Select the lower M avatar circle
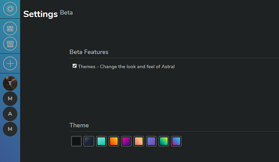The image size is (279, 162). (10, 129)
